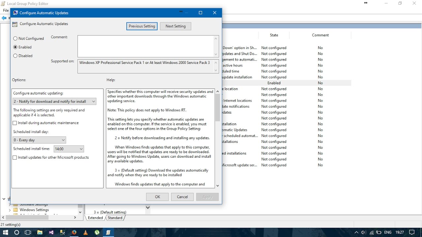This screenshot has width=422, height=237.
Task: Open Cortana search circle in taskbar
Action: click(16, 232)
